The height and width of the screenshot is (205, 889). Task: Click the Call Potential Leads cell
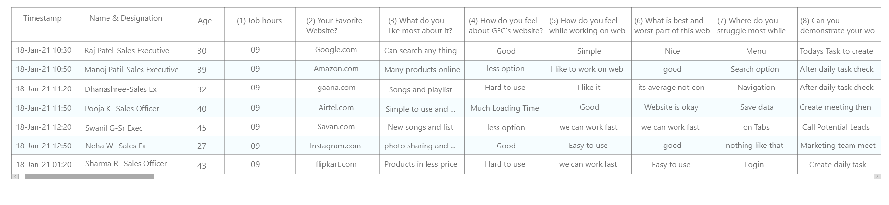(839, 127)
